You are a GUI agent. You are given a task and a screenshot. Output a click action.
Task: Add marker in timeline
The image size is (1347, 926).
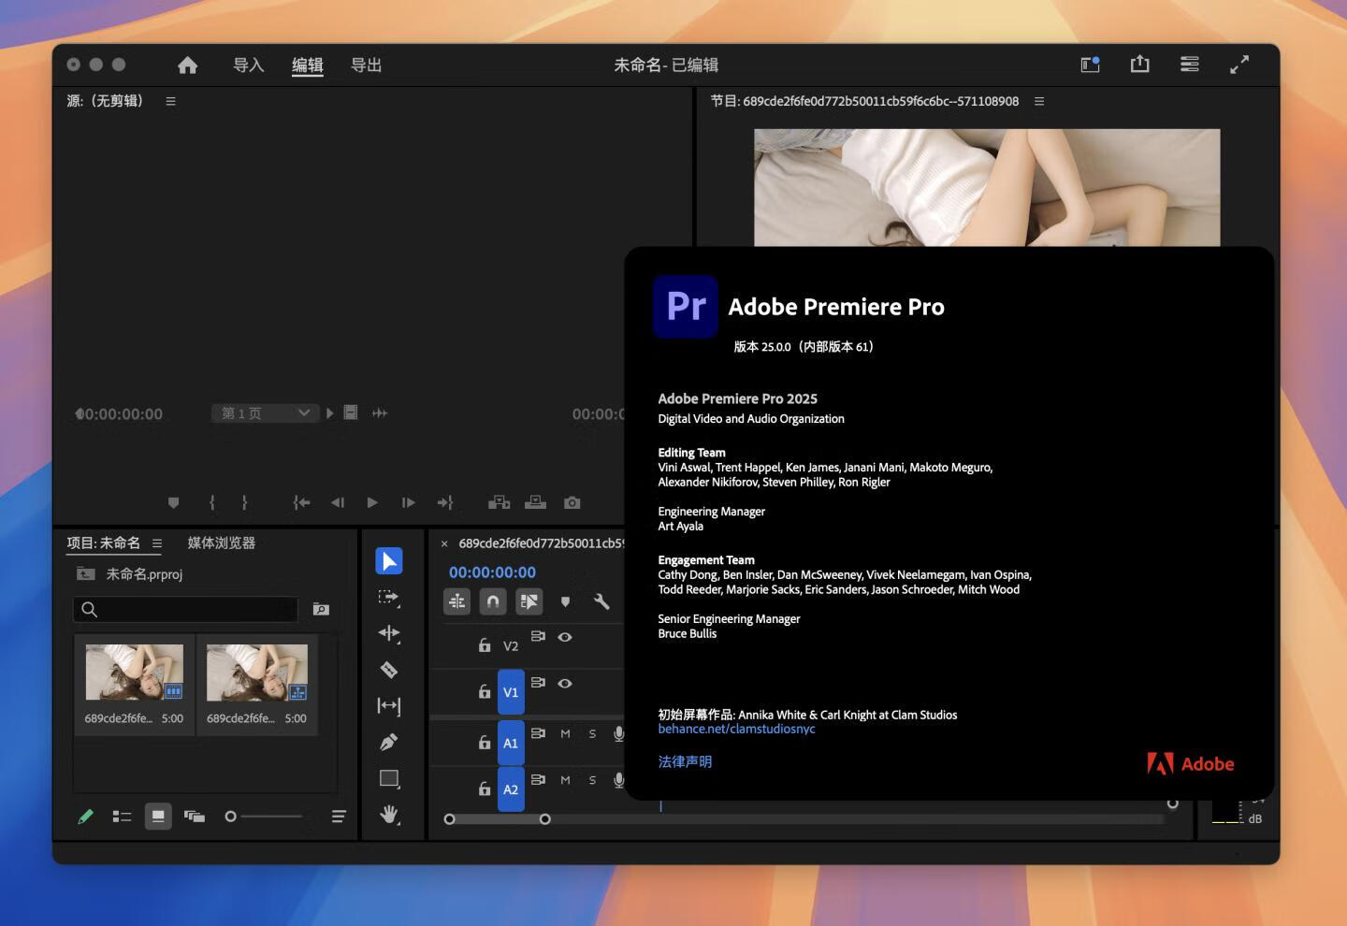coord(565,601)
